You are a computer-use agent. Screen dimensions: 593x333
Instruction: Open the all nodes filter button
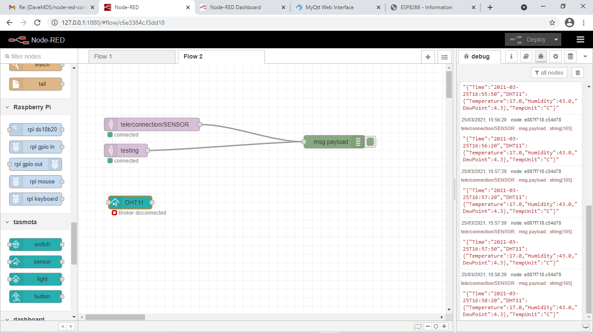pos(549,72)
